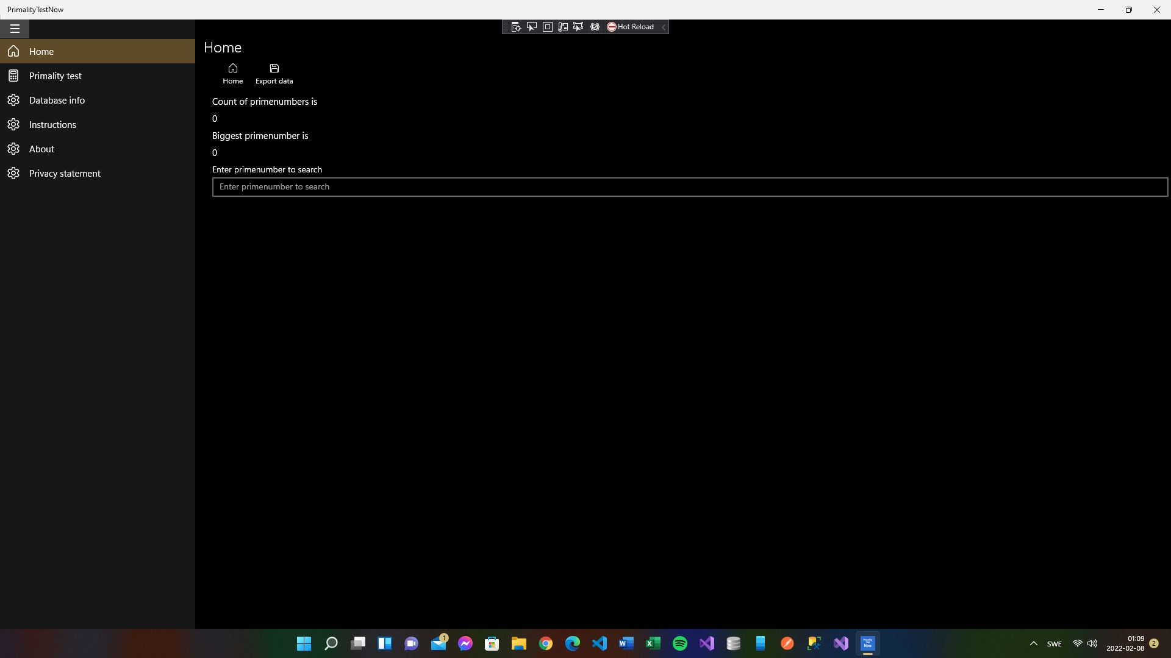1171x658 pixels.
Task: Open Windows Start menu
Action: 304,643
